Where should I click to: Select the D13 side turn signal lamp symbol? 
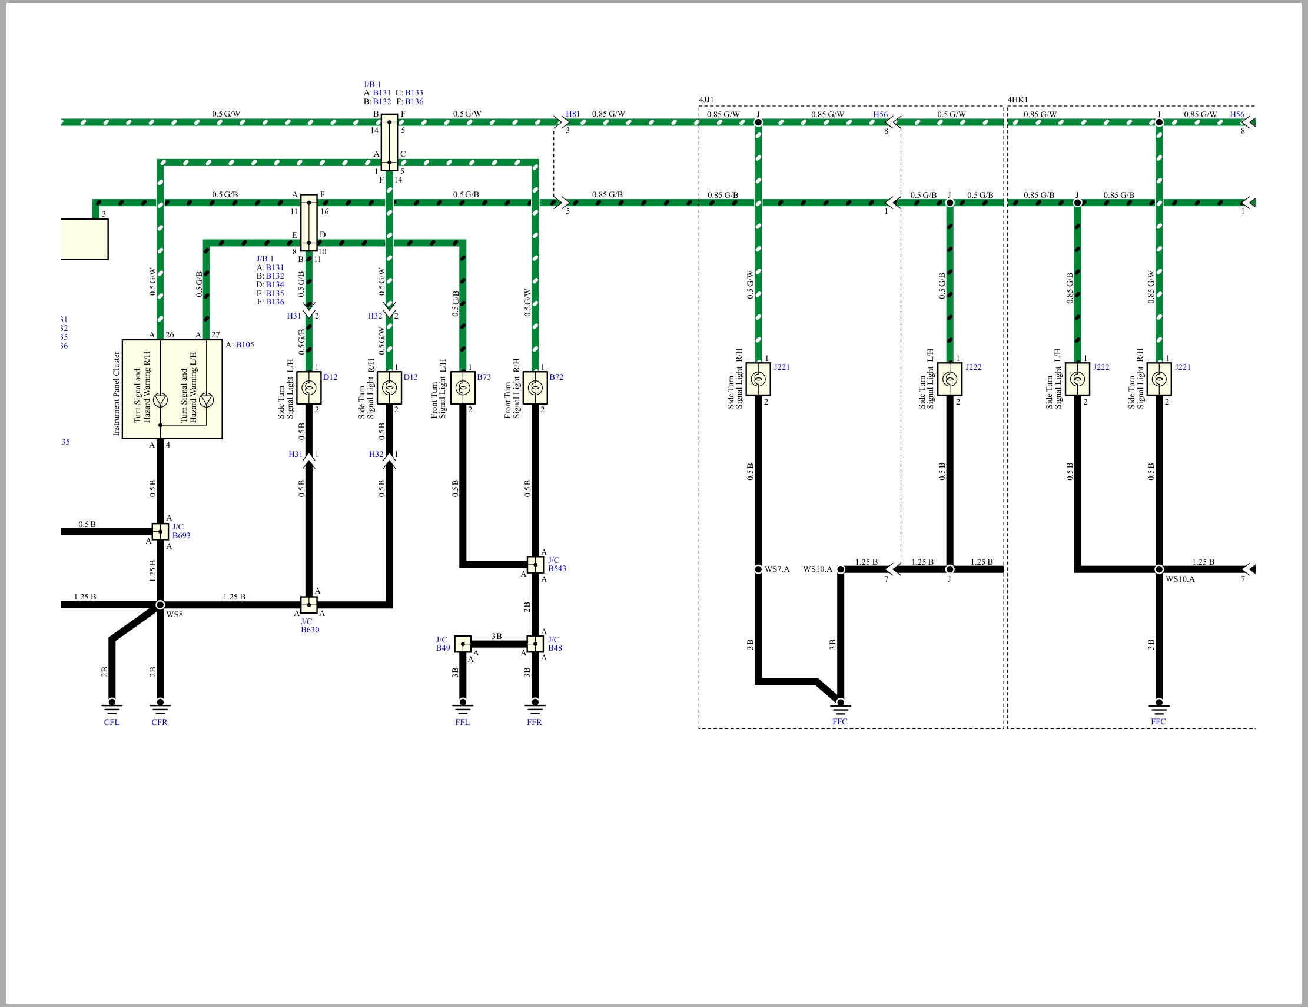389,388
